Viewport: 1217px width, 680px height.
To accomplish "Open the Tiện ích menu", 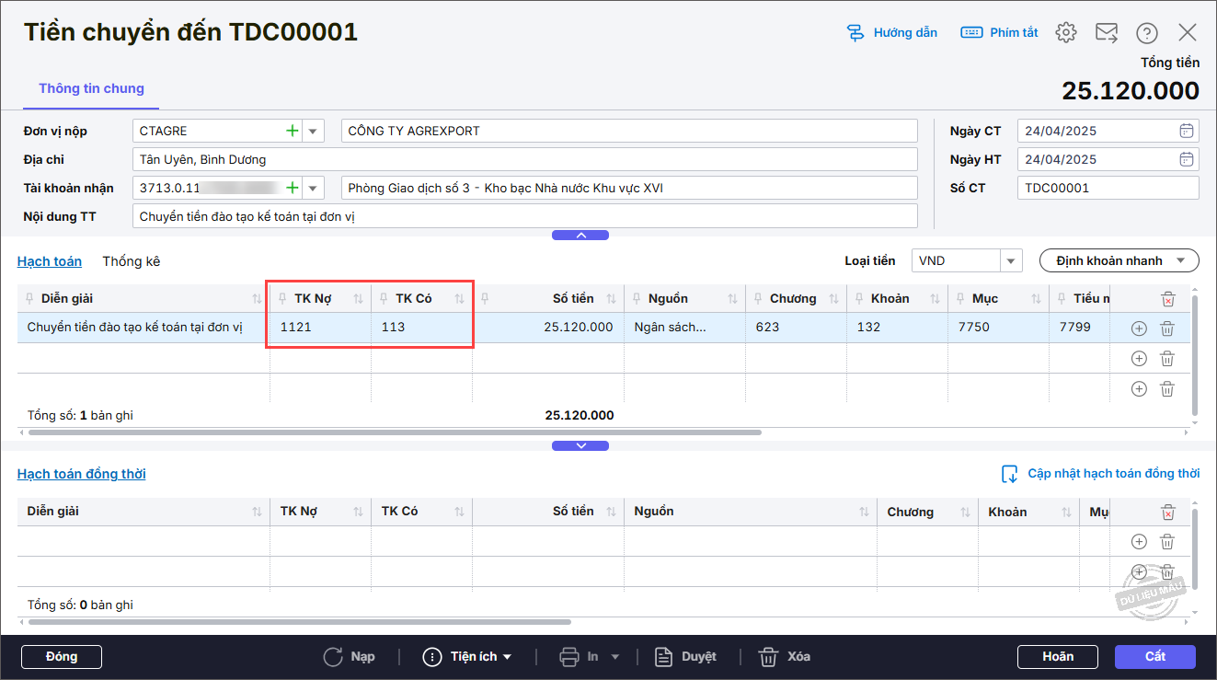I will click(467, 657).
